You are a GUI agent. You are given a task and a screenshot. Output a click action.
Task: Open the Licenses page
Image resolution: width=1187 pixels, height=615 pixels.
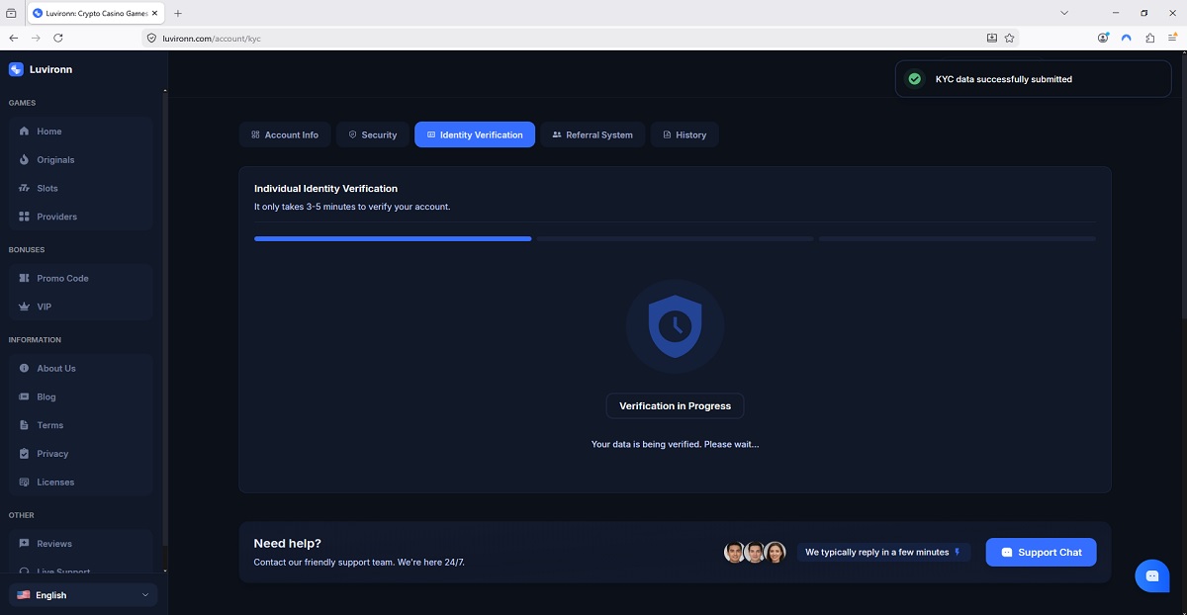[80, 483]
